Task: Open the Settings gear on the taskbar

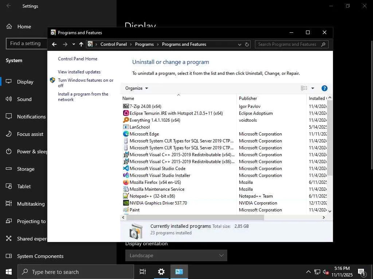Action: tap(161, 272)
